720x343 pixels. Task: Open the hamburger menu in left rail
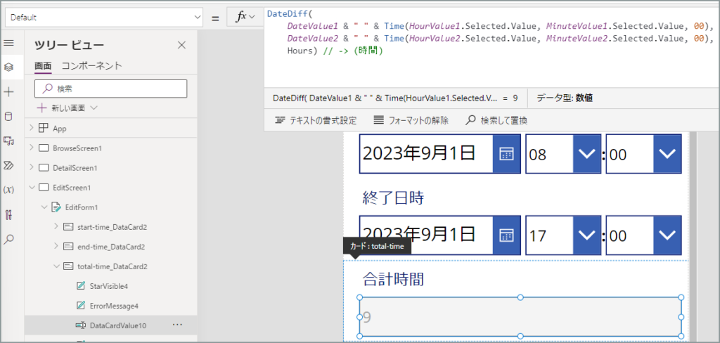pyautogui.click(x=8, y=43)
